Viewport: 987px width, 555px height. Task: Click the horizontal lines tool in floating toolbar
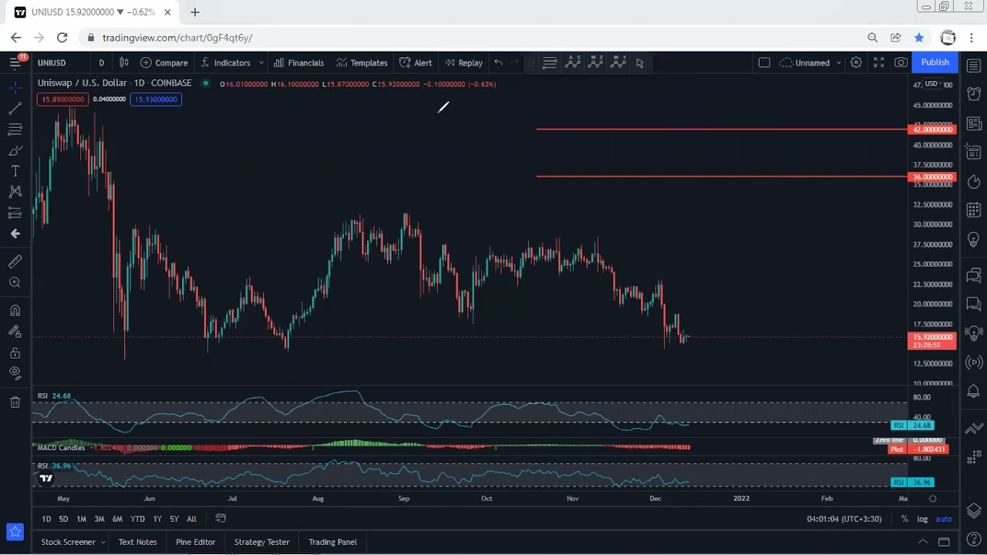[x=549, y=63]
